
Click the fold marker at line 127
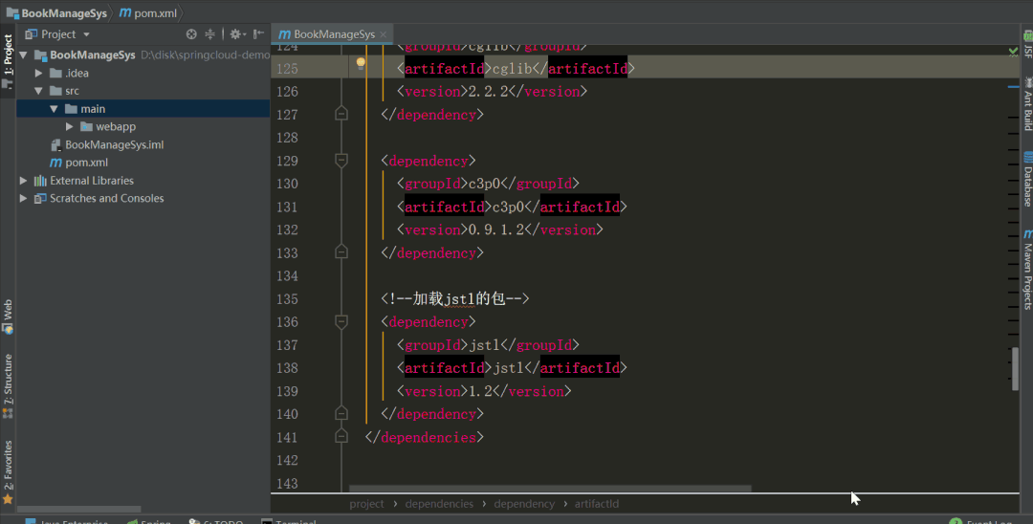[341, 114]
